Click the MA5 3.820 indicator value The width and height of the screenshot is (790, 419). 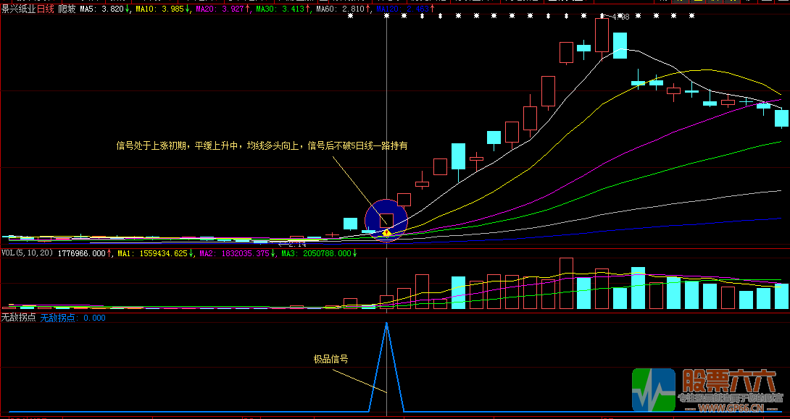click(x=105, y=9)
